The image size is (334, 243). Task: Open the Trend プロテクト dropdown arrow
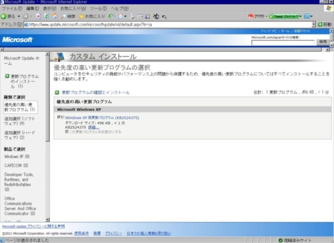pos(301,16)
